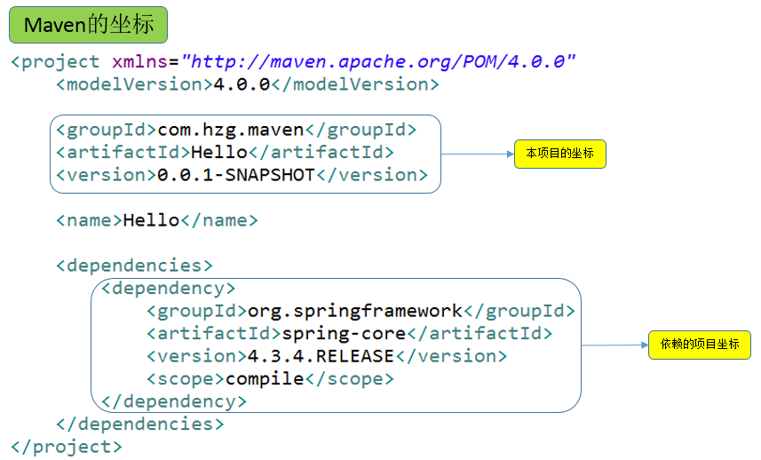Click the artifactId Hello line
Screen dimensions: 761x460
[x=225, y=152]
